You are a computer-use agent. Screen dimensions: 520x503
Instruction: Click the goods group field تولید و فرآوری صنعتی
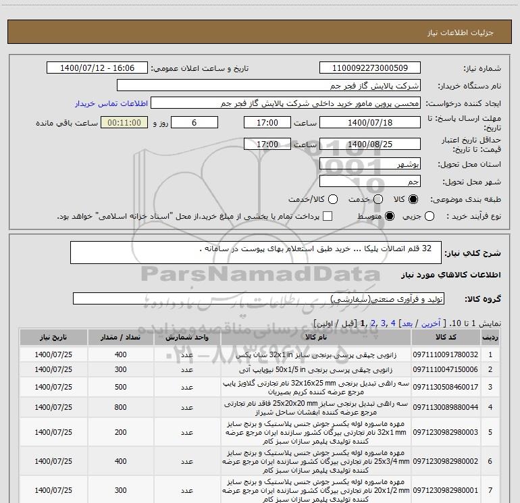[x=259, y=298]
